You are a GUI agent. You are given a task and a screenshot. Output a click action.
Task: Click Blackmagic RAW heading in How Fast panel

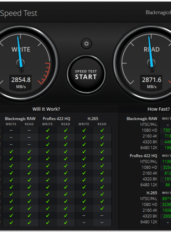(142, 119)
